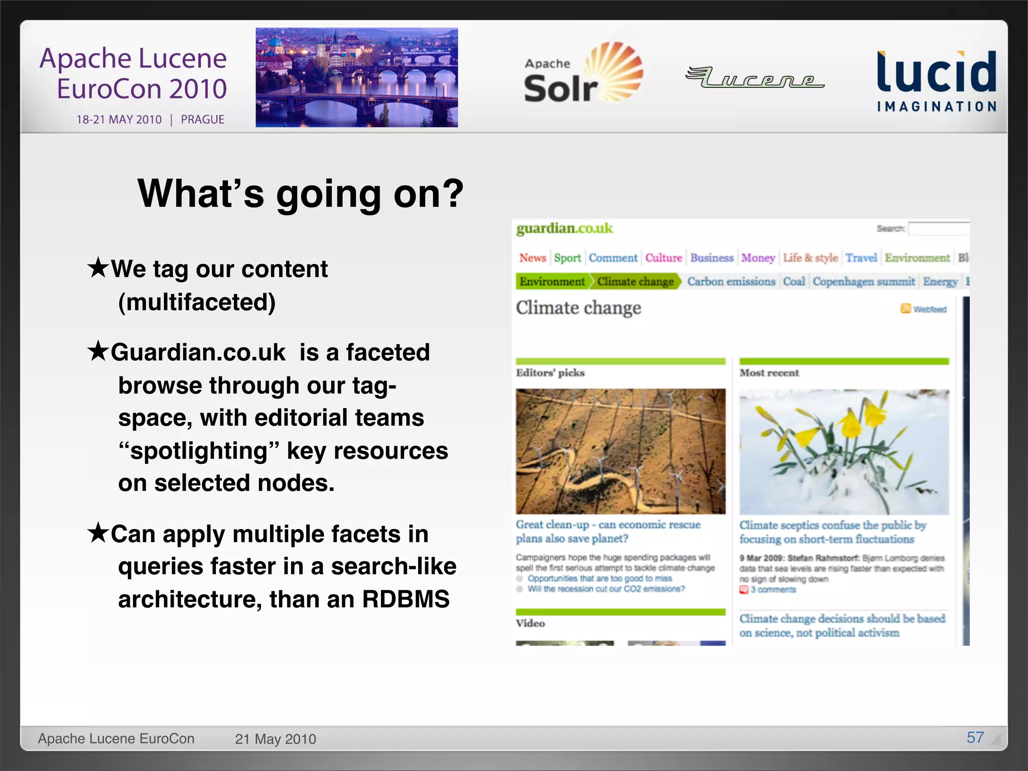Click the '18-21 MAY 2010' date text
The image size is (1028, 771).
pos(119,119)
